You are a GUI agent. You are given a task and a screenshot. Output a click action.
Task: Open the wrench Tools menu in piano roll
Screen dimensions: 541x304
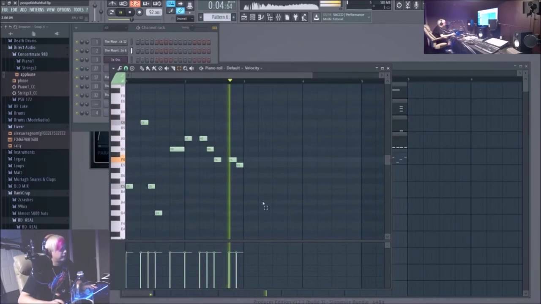[x=120, y=68]
